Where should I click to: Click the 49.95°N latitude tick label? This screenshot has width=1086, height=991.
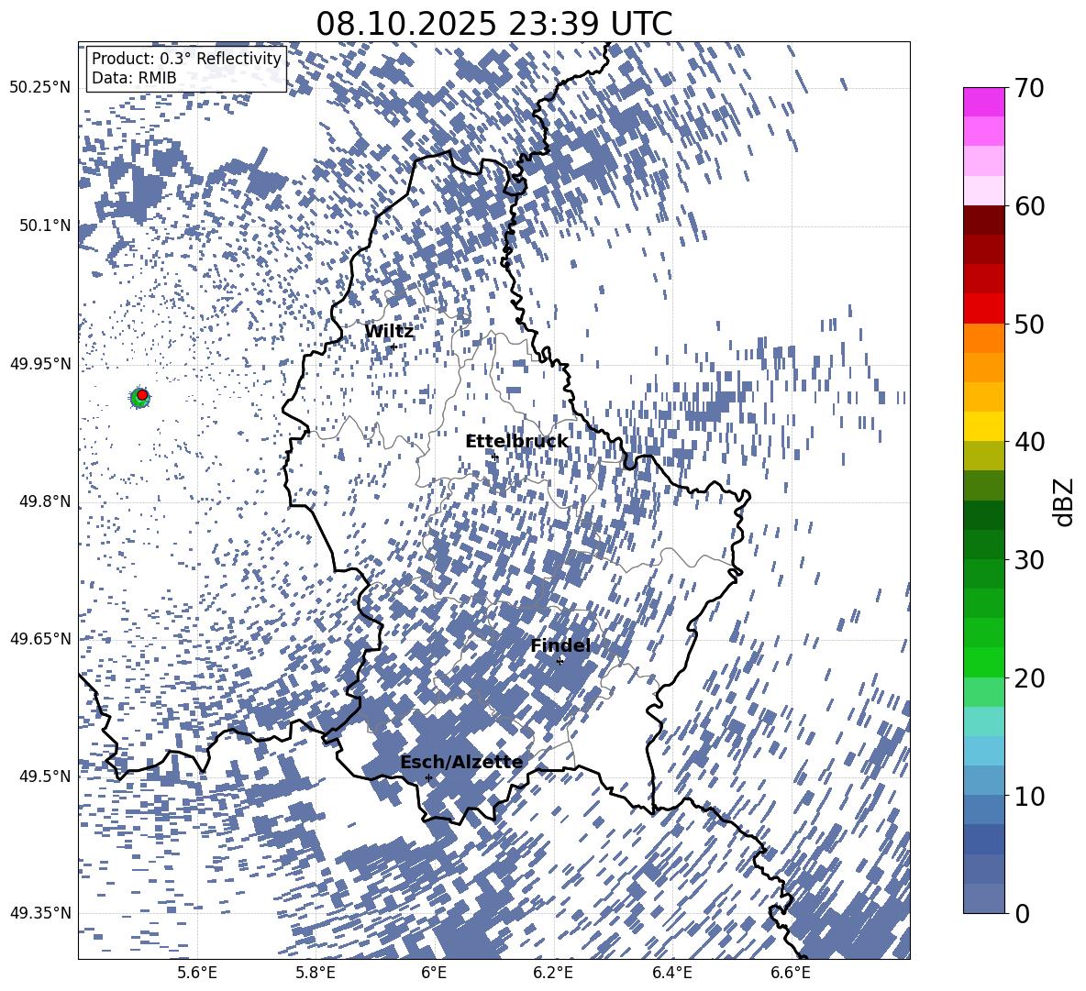coord(40,364)
